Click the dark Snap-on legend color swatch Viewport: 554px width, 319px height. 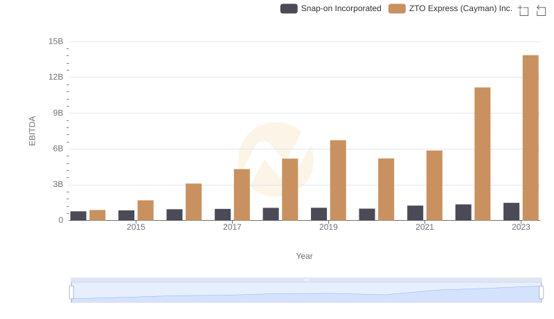pos(289,8)
